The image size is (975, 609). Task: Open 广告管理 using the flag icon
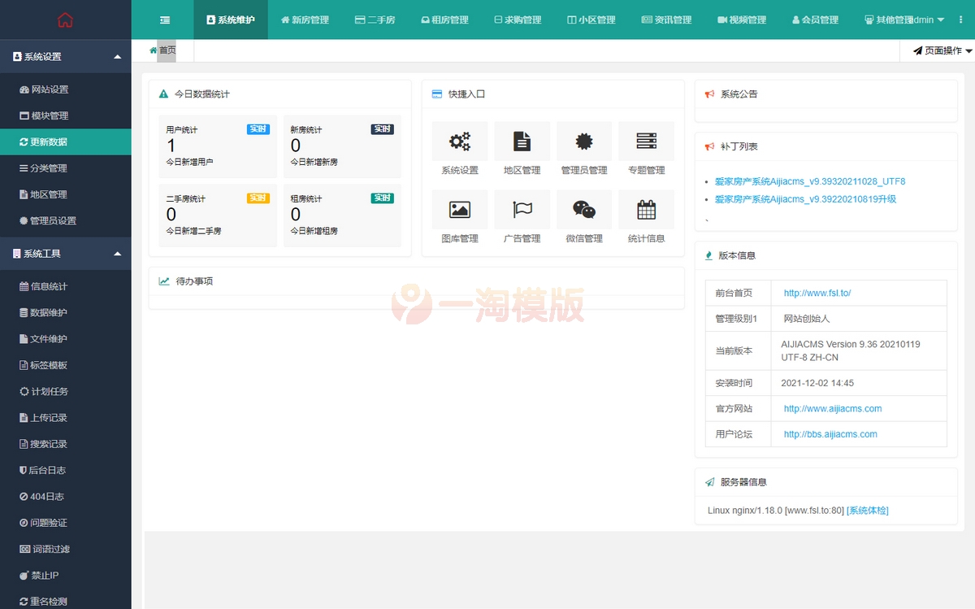tap(522, 211)
